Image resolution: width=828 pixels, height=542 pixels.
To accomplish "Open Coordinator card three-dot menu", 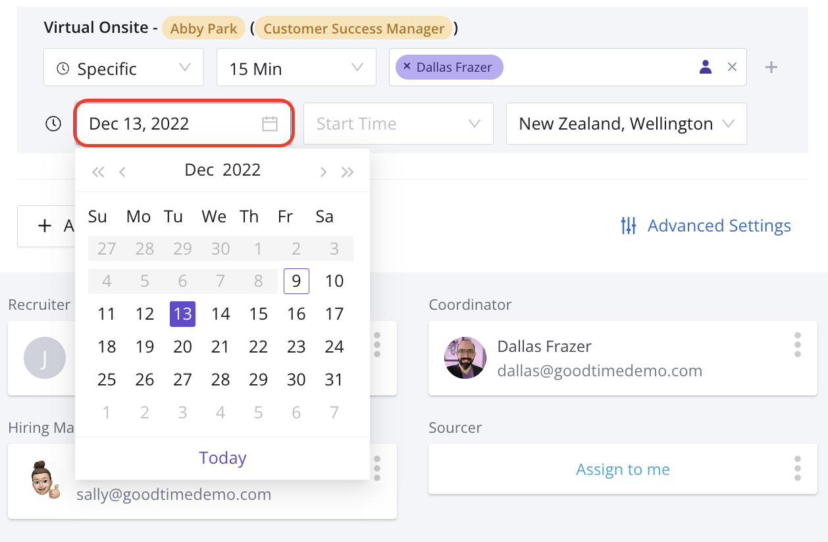I will point(798,345).
